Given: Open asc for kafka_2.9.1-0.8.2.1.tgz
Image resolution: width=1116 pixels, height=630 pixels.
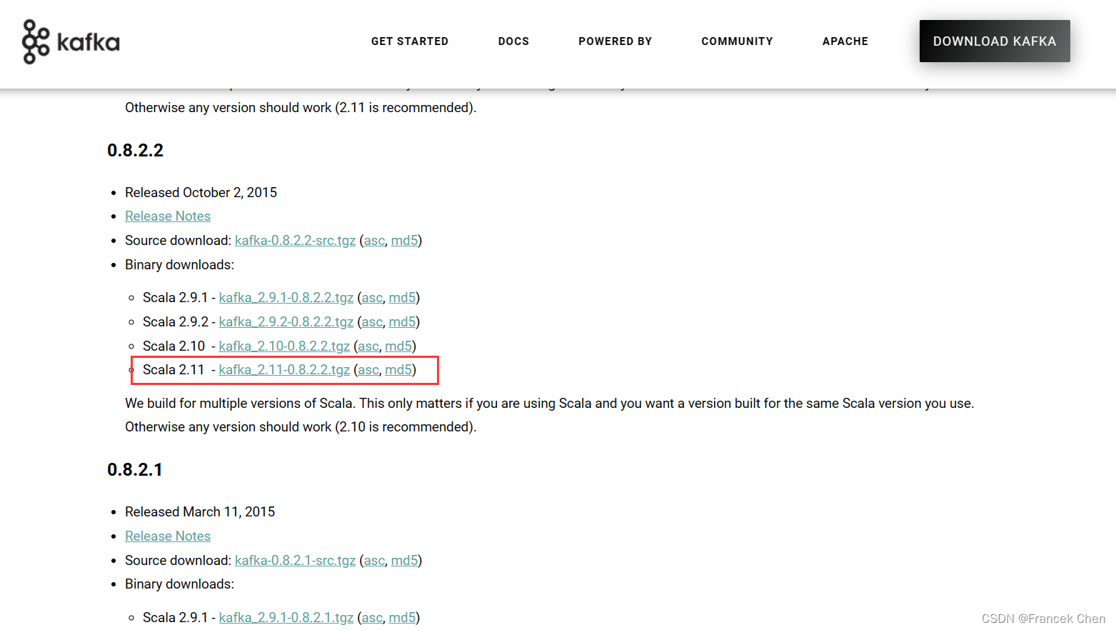Looking at the screenshot, I should (x=372, y=618).
